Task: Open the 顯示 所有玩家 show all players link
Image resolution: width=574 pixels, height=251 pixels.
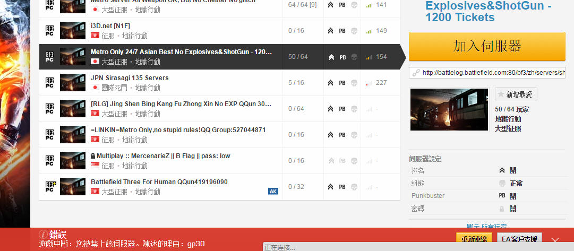Action: [x=486, y=227]
